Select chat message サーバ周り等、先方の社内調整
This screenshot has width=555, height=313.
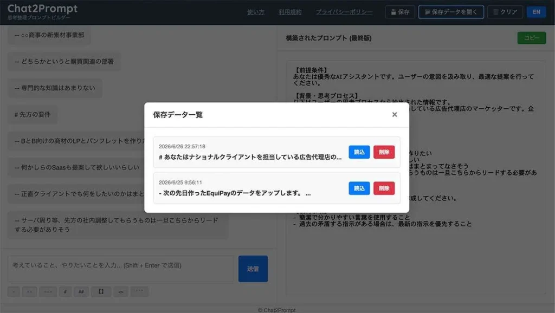118,225
